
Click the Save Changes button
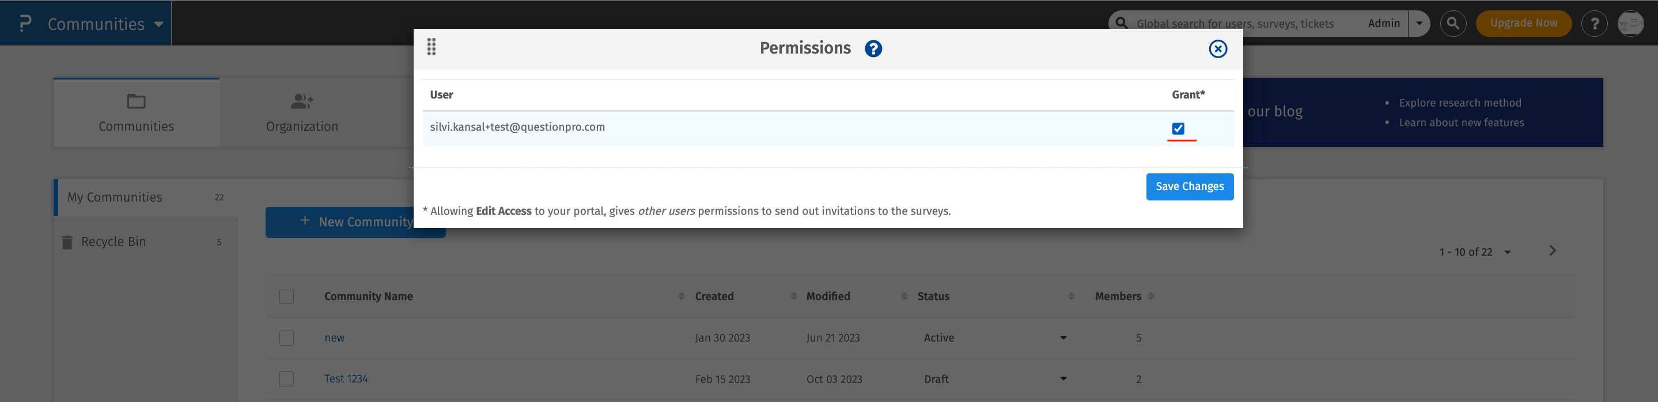point(1189,187)
